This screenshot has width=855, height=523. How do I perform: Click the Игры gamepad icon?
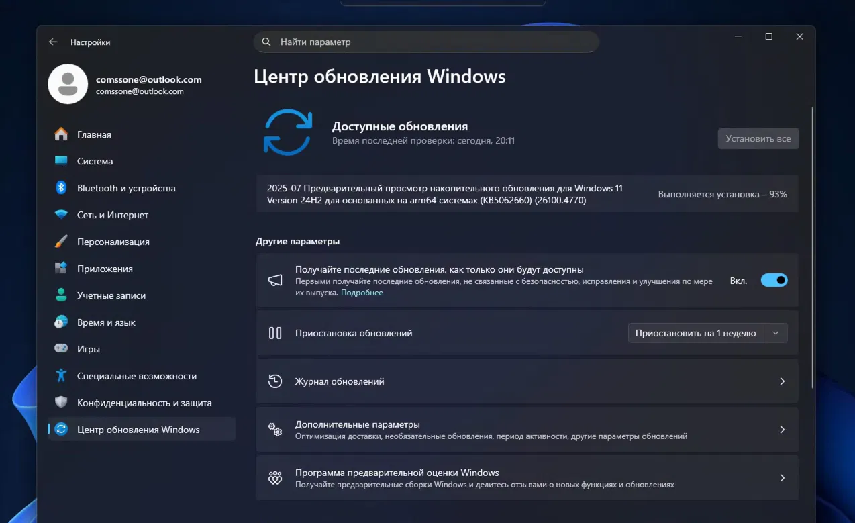[61, 349]
